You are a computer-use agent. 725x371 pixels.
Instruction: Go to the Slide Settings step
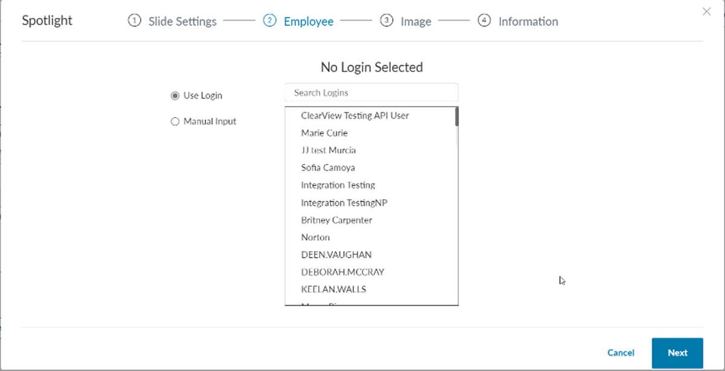[x=182, y=22]
